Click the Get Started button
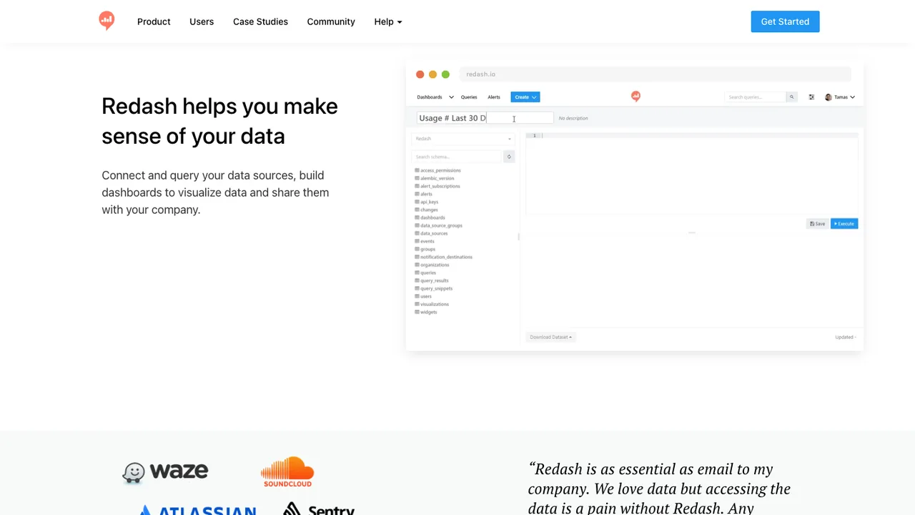This screenshot has width=915, height=515. pos(785,21)
